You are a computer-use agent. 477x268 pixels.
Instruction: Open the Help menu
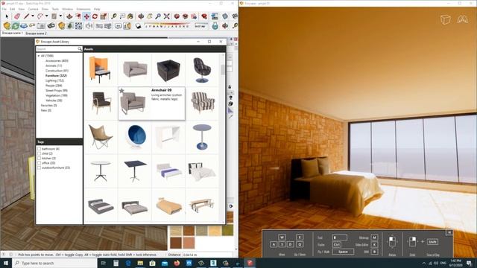coord(97,9)
